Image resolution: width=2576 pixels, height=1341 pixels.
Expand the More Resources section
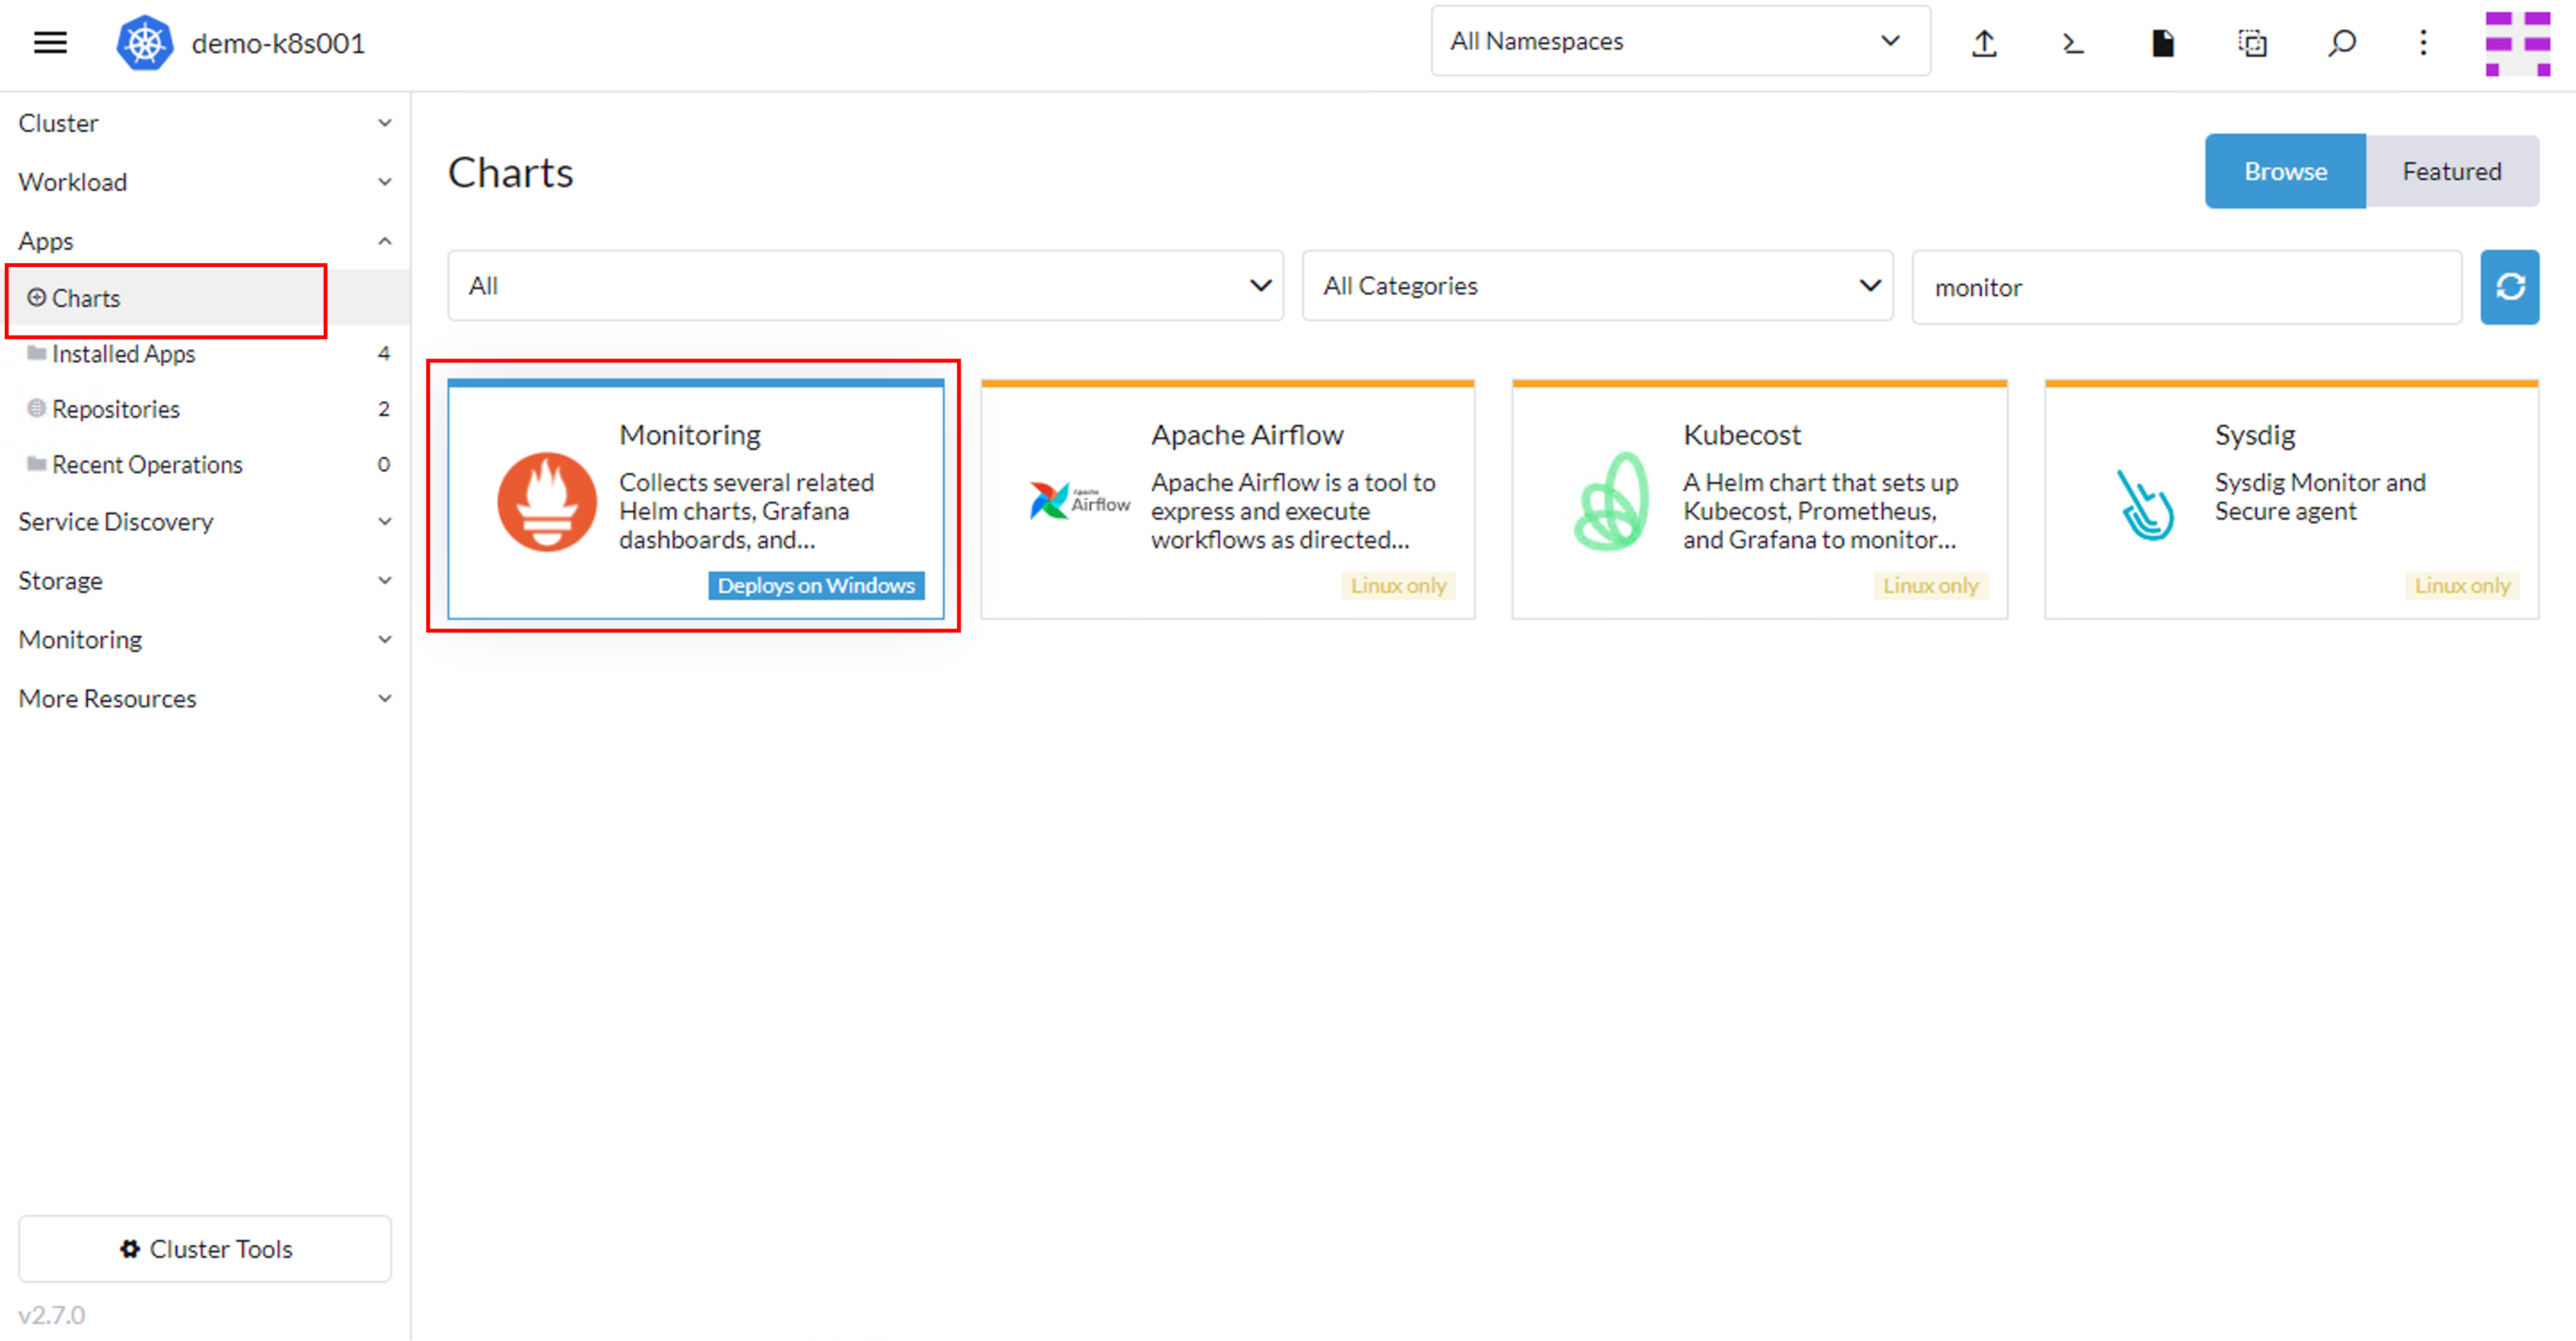205,699
